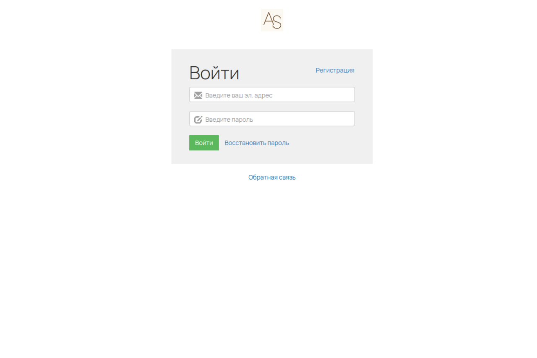This screenshot has width=537, height=358.
Task: Click the placeholder Введите пароль
Action: click(x=229, y=120)
